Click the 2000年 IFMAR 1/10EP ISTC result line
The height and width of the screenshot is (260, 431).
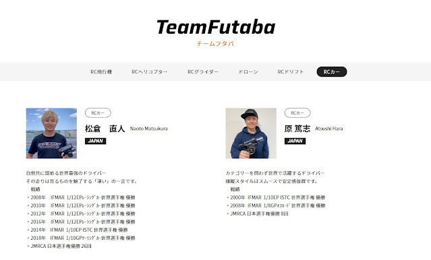point(276,197)
